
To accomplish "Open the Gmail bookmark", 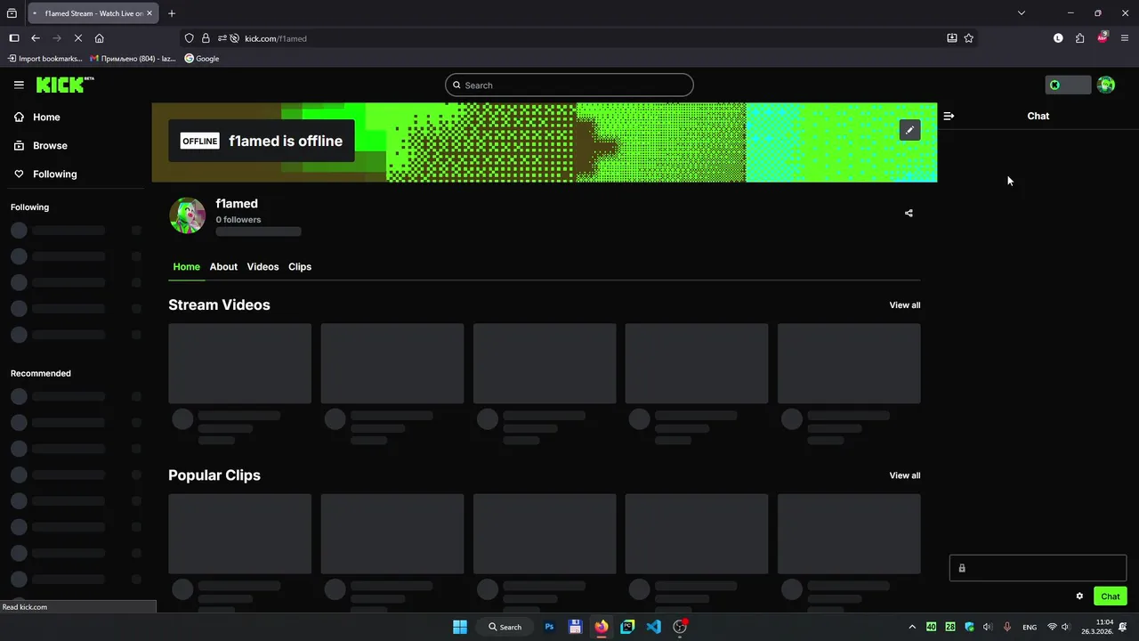I will (x=133, y=59).
